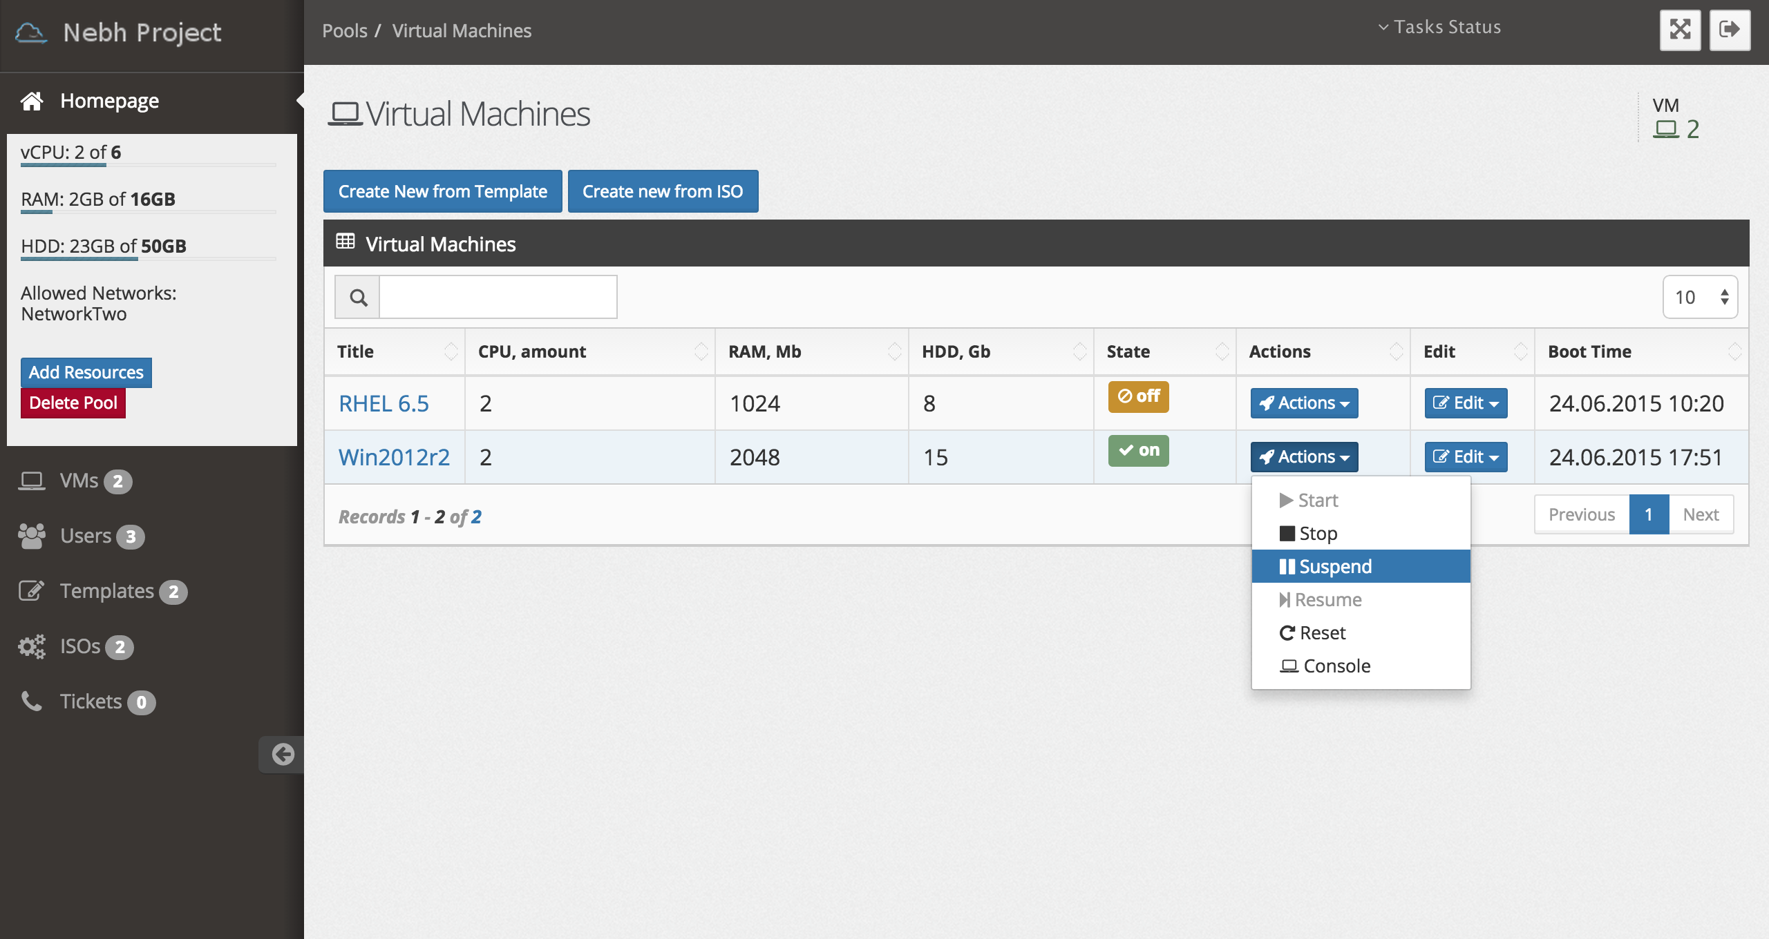Open the Users sidebar section
The image size is (1769, 939).
[85, 536]
